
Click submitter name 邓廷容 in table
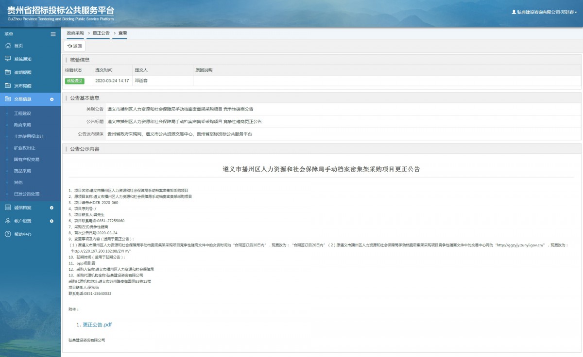(x=141, y=81)
